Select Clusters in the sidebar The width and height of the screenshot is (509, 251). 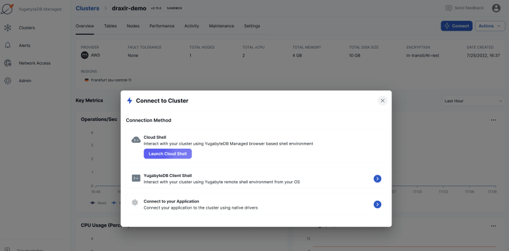27,28
